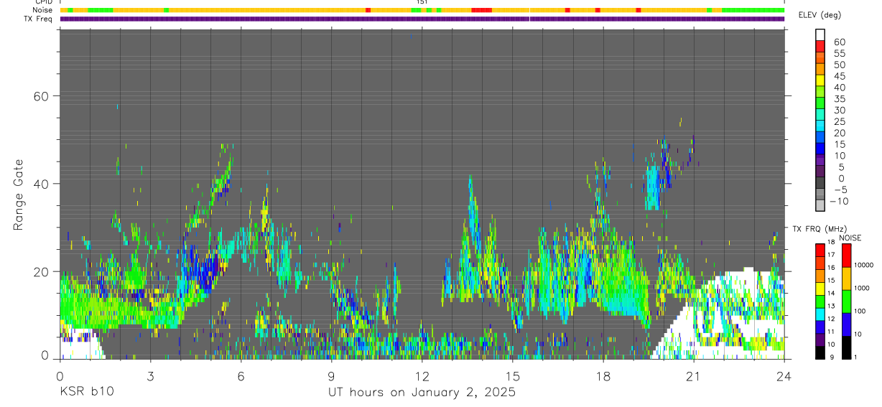Click x-axis tick label '18'
The height and width of the screenshot is (407, 882).
click(603, 376)
